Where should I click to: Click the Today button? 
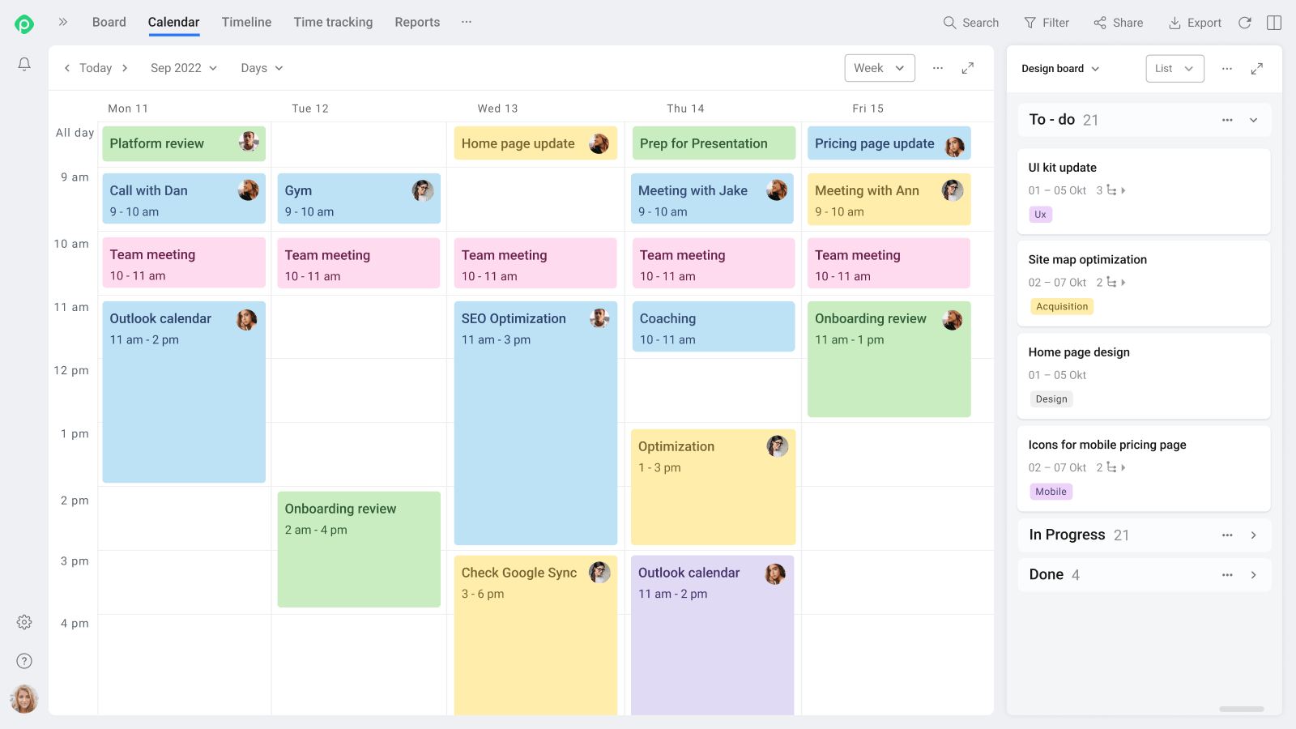click(95, 68)
